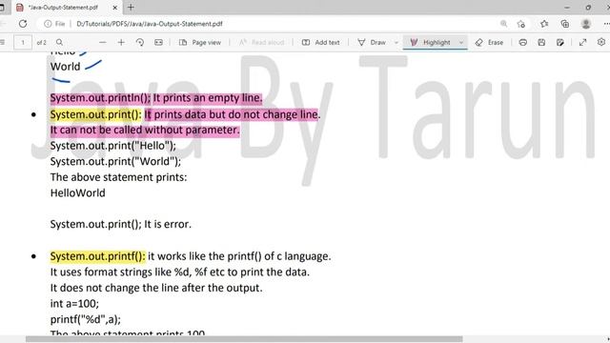Select the Erase tool
610x343 pixels.
point(489,42)
